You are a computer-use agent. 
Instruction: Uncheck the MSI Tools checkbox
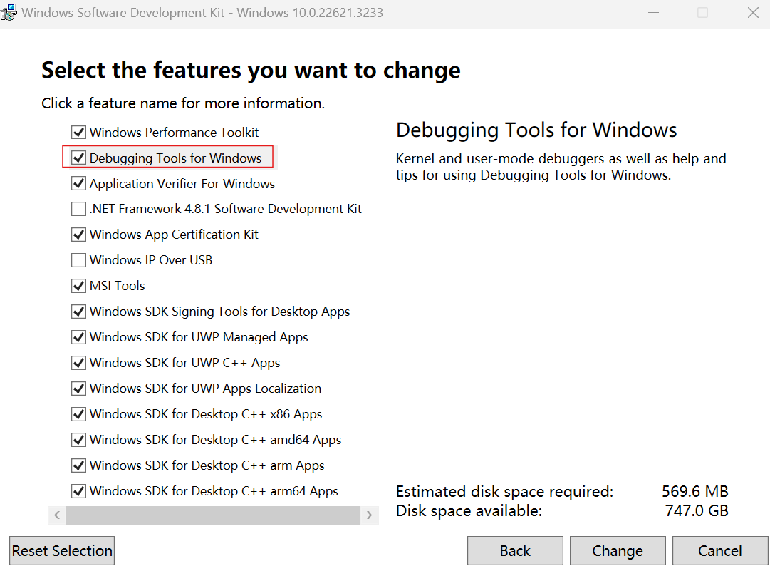(x=78, y=285)
